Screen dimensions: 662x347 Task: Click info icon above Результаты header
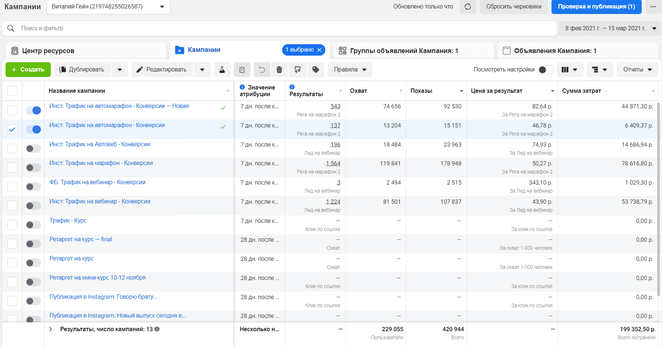point(292,87)
